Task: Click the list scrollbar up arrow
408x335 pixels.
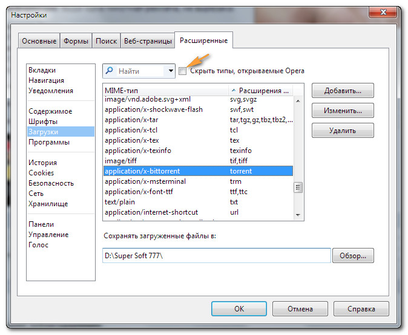Action: click(298, 101)
